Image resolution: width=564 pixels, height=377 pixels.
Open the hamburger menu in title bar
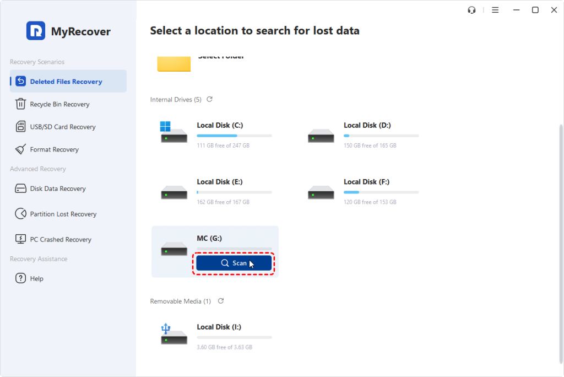pyautogui.click(x=495, y=10)
